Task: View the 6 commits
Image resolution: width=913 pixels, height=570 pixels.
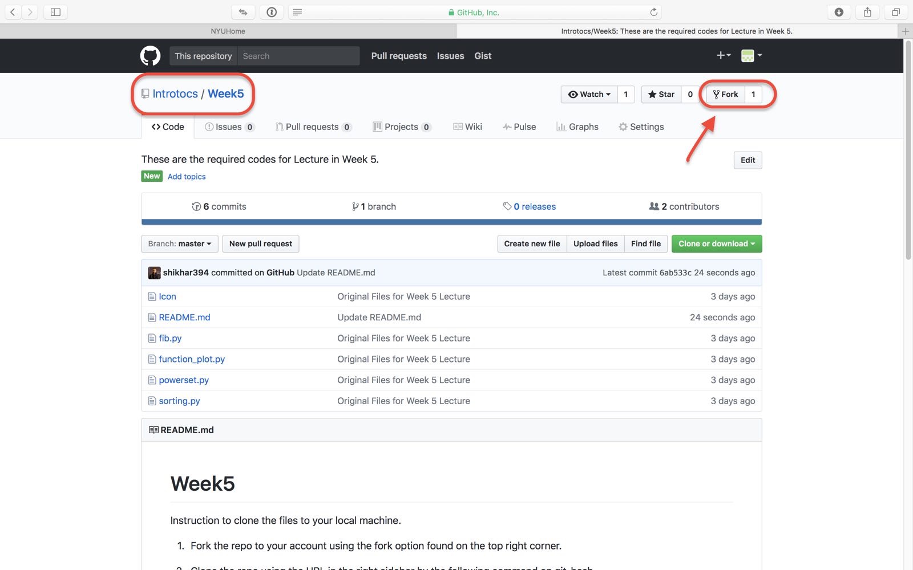Action: (219, 206)
